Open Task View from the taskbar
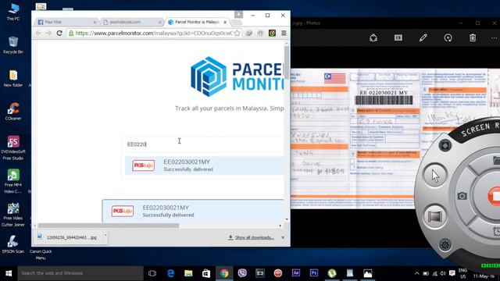Image resolution: width=500 pixels, height=281 pixels. (152, 273)
